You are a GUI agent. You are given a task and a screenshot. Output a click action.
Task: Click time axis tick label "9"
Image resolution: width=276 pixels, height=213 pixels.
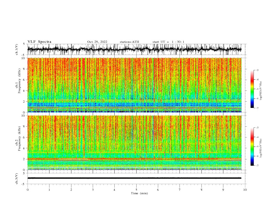click(223, 190)
